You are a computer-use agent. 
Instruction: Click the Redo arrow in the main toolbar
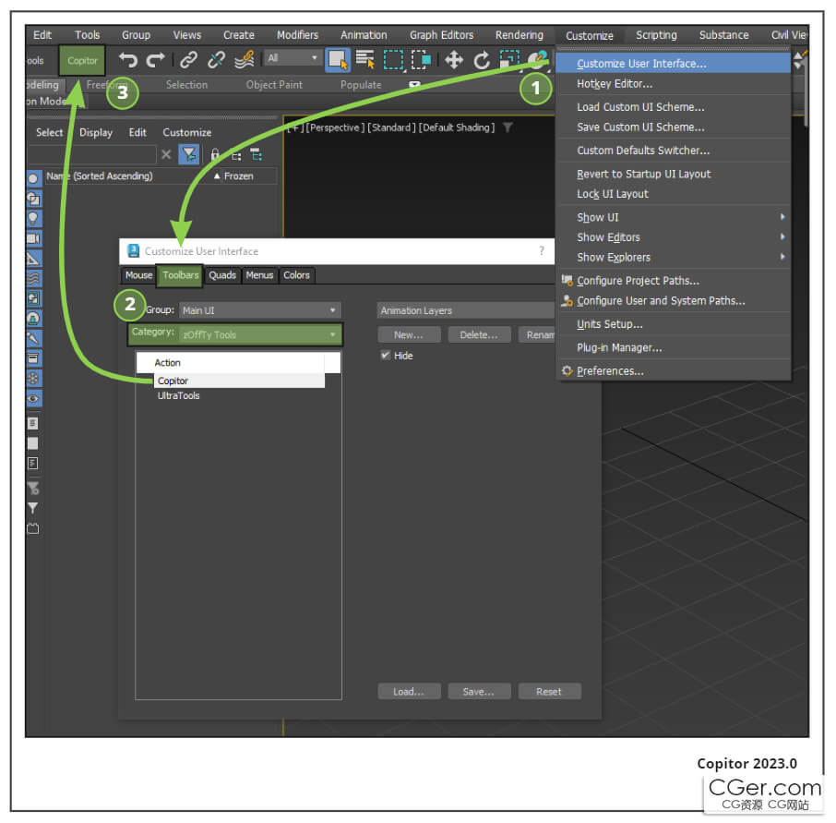click(156, 60)
